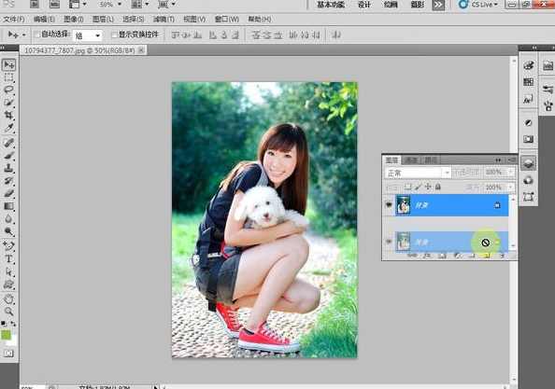Select the Clone Stamp tool
Viewport: 555px width, 389px height.
(x=8, y=168)
